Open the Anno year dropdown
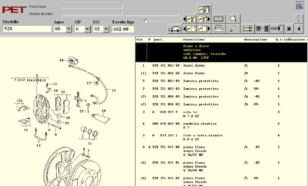 click(69, 29)
